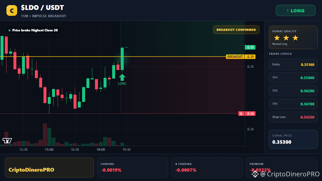Viewport: 322px width, 181px height.
Task: Click the CriptoDineroPRO brand card
Action: pyautogui.click(x=49, y=167)
